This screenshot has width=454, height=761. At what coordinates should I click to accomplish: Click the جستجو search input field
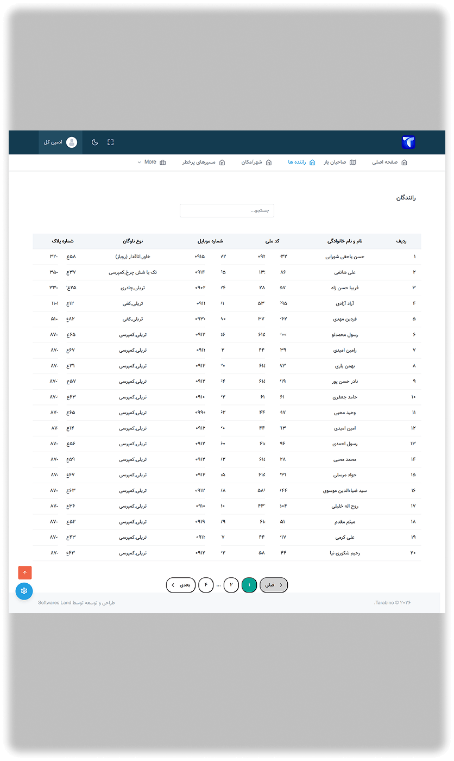tap(227, 210)
